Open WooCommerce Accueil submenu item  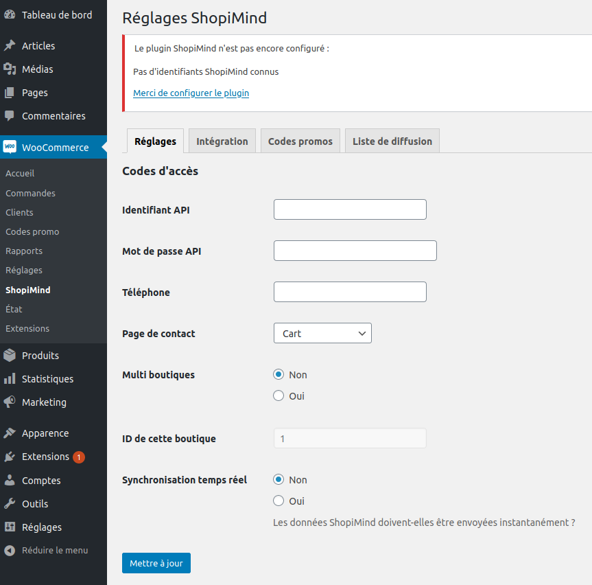pyautogui.click(x=20, y=173)
